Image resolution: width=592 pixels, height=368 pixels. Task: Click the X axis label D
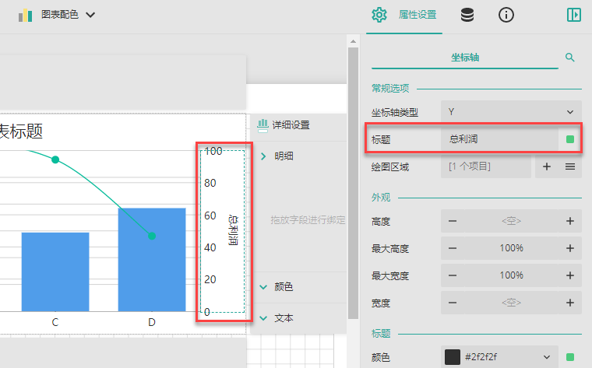click(152, 322)
